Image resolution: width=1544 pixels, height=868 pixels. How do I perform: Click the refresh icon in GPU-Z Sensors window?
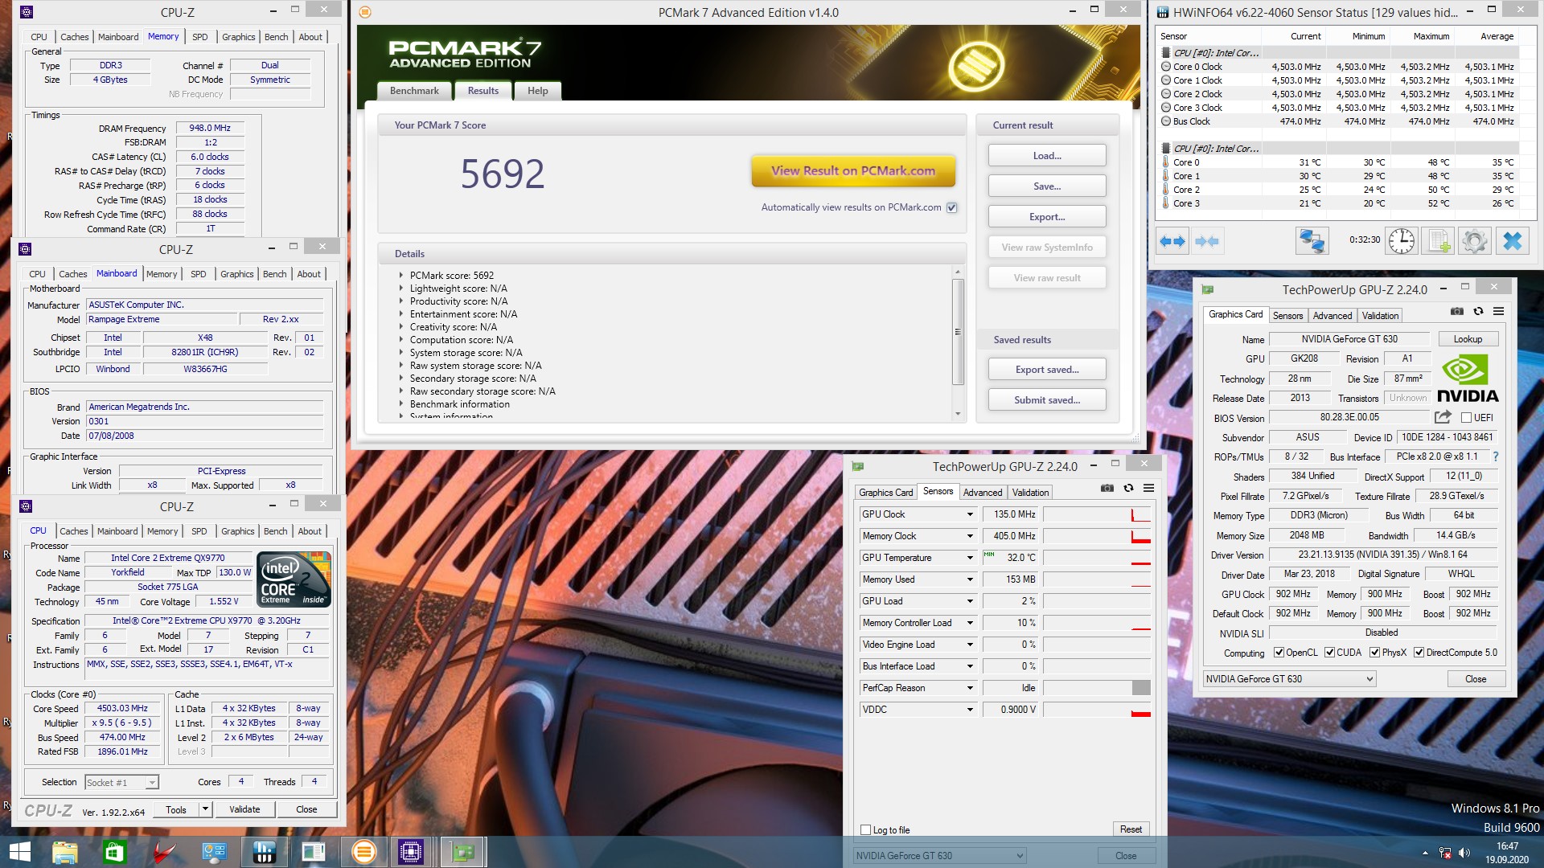(x=1128, y=488)
